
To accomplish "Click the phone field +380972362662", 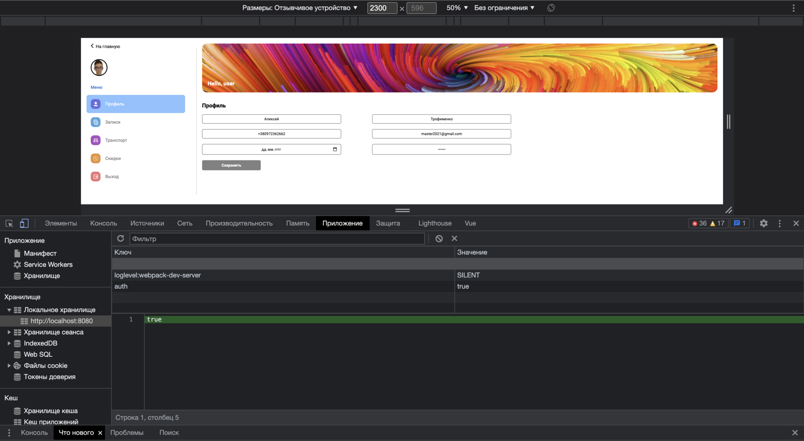I will click(x=271, y=134).
